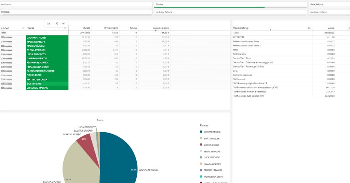
Task: Select LORENZO MARINO in the Risorsa table
Action: [x=47, y=88]
